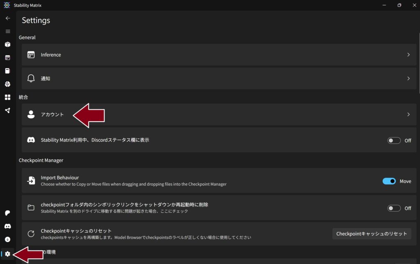Click the Inference row icon

point(31,55)
